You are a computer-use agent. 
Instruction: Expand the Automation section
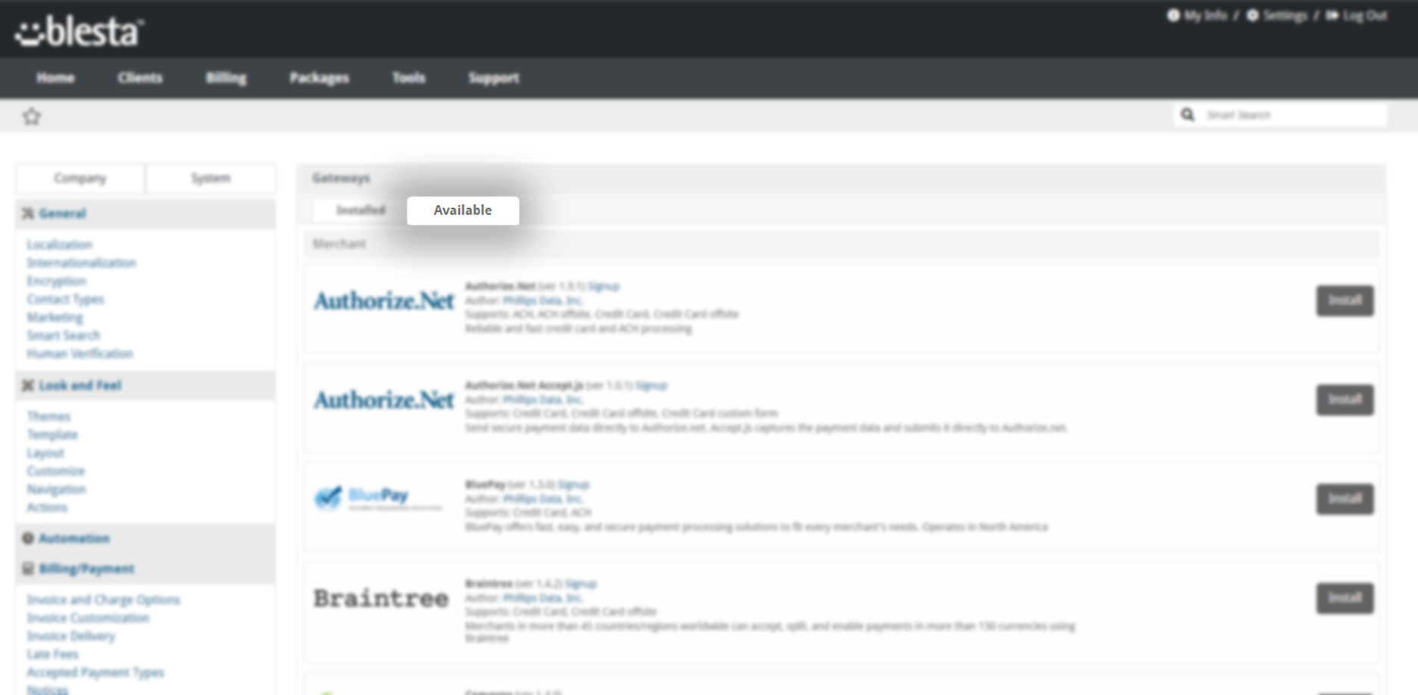[x=74, y=538]
